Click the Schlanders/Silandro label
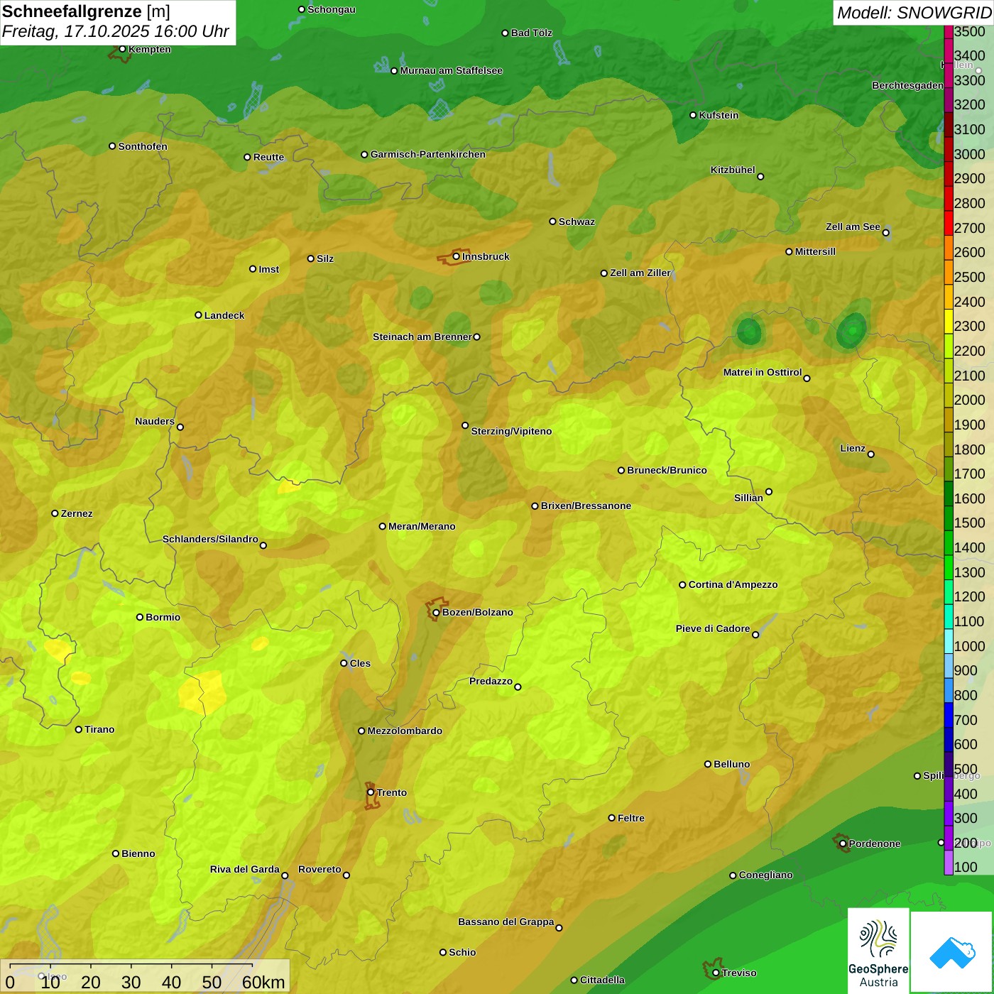The height and width of the screenshot is (994, 994). (210, 539)
